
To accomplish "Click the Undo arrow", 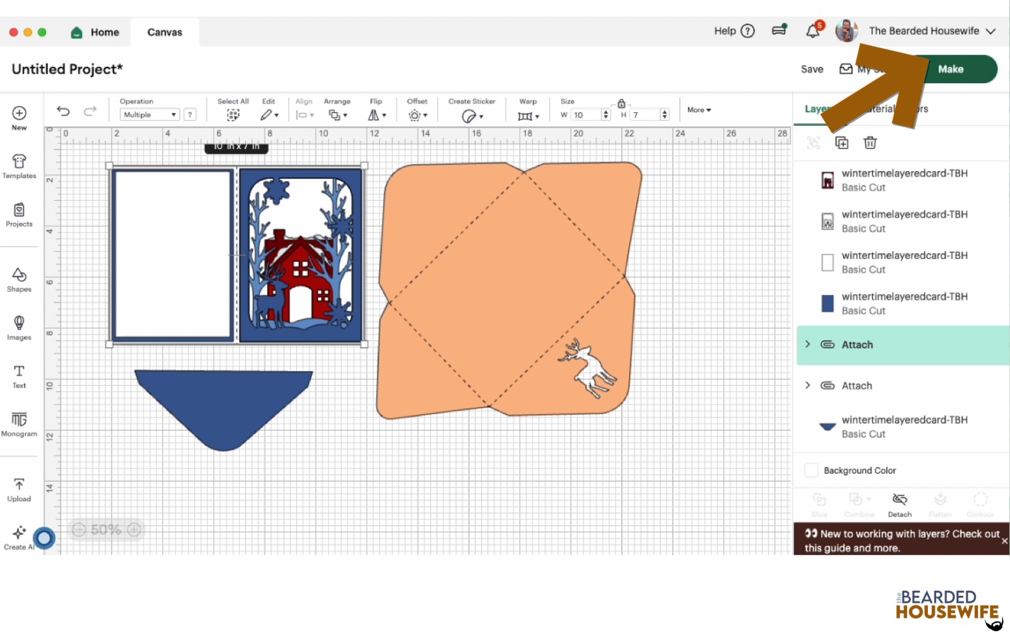I will [x=63, y=111].
